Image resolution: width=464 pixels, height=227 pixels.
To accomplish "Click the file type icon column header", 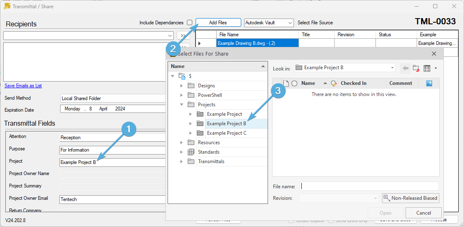I will (286, 84).
